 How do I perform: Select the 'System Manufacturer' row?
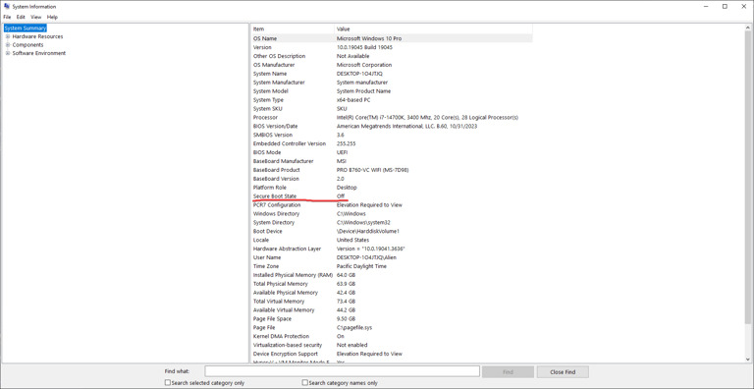pos(392,83)
